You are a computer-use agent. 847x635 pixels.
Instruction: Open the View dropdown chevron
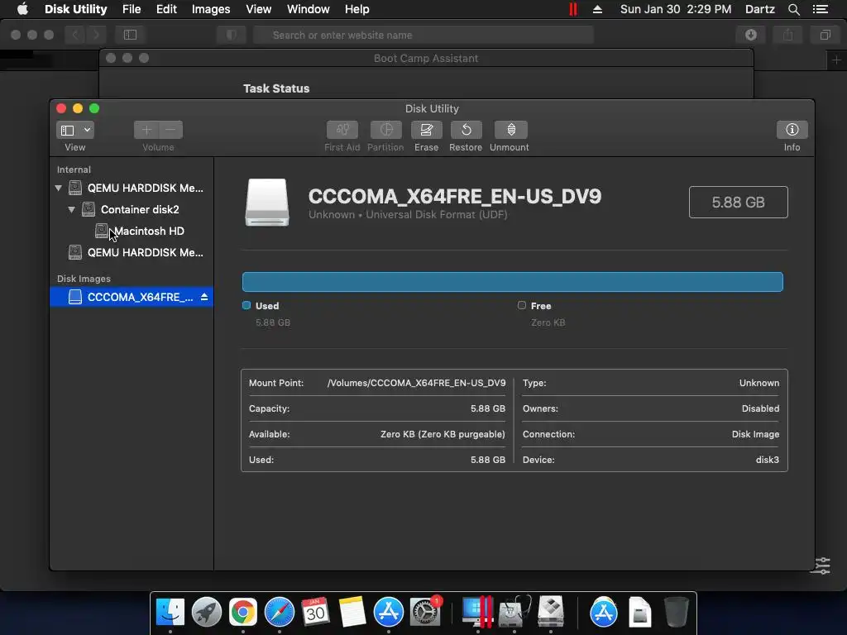(x=87, y=130)
